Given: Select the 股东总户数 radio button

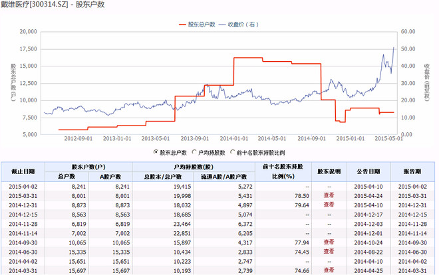Looking at the screenshot, I should (156, 152).
